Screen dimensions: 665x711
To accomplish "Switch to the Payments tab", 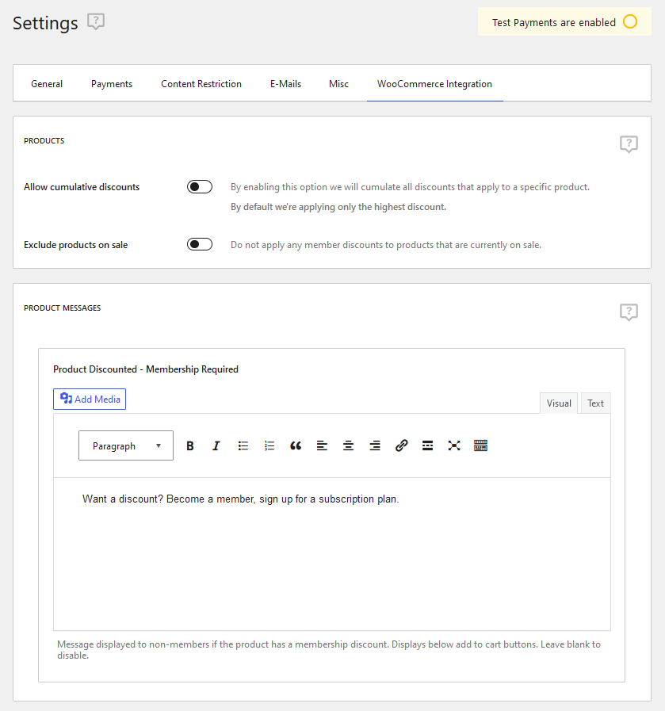I will 112,84.
